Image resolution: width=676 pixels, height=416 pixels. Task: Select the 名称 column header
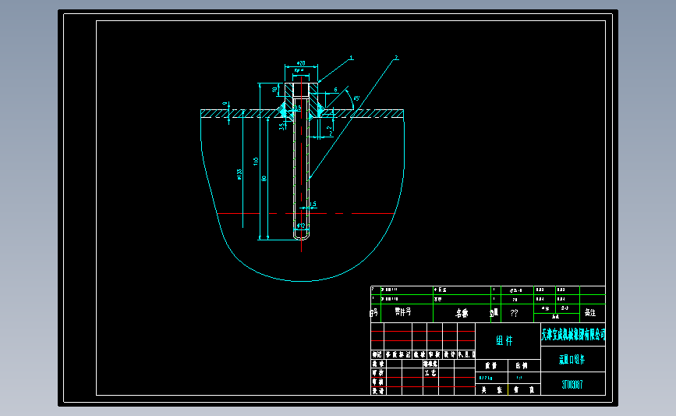tap(462, 313)
